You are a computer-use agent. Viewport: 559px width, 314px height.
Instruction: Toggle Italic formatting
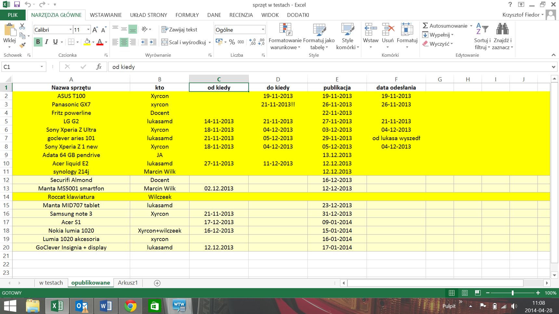click(x=46, y=42)
